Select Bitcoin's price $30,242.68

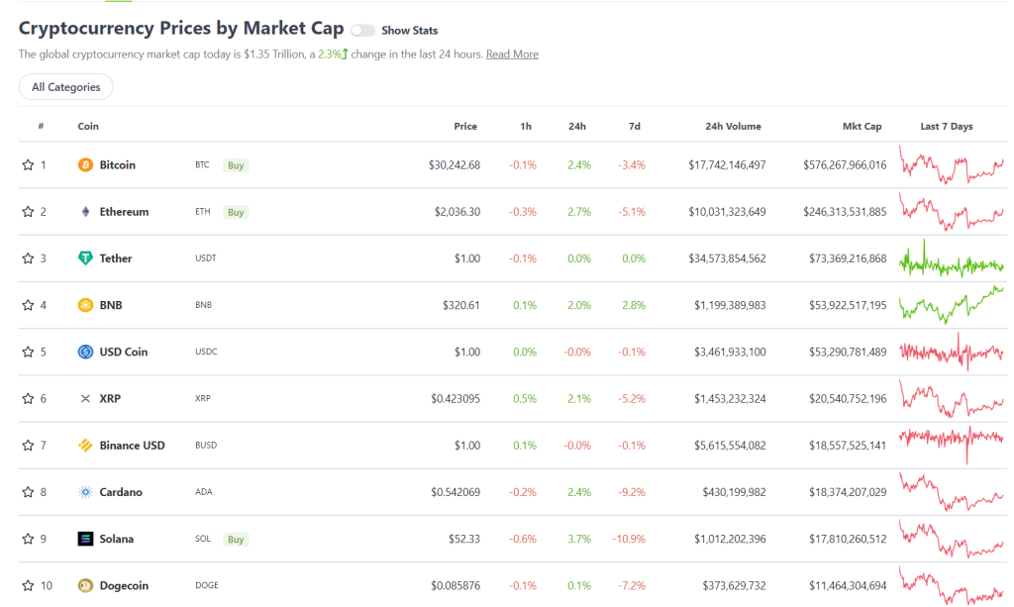pos(454,164)
